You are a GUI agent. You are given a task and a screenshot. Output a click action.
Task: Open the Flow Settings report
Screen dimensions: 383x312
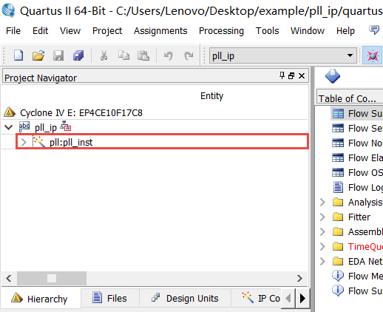[357, 128]
